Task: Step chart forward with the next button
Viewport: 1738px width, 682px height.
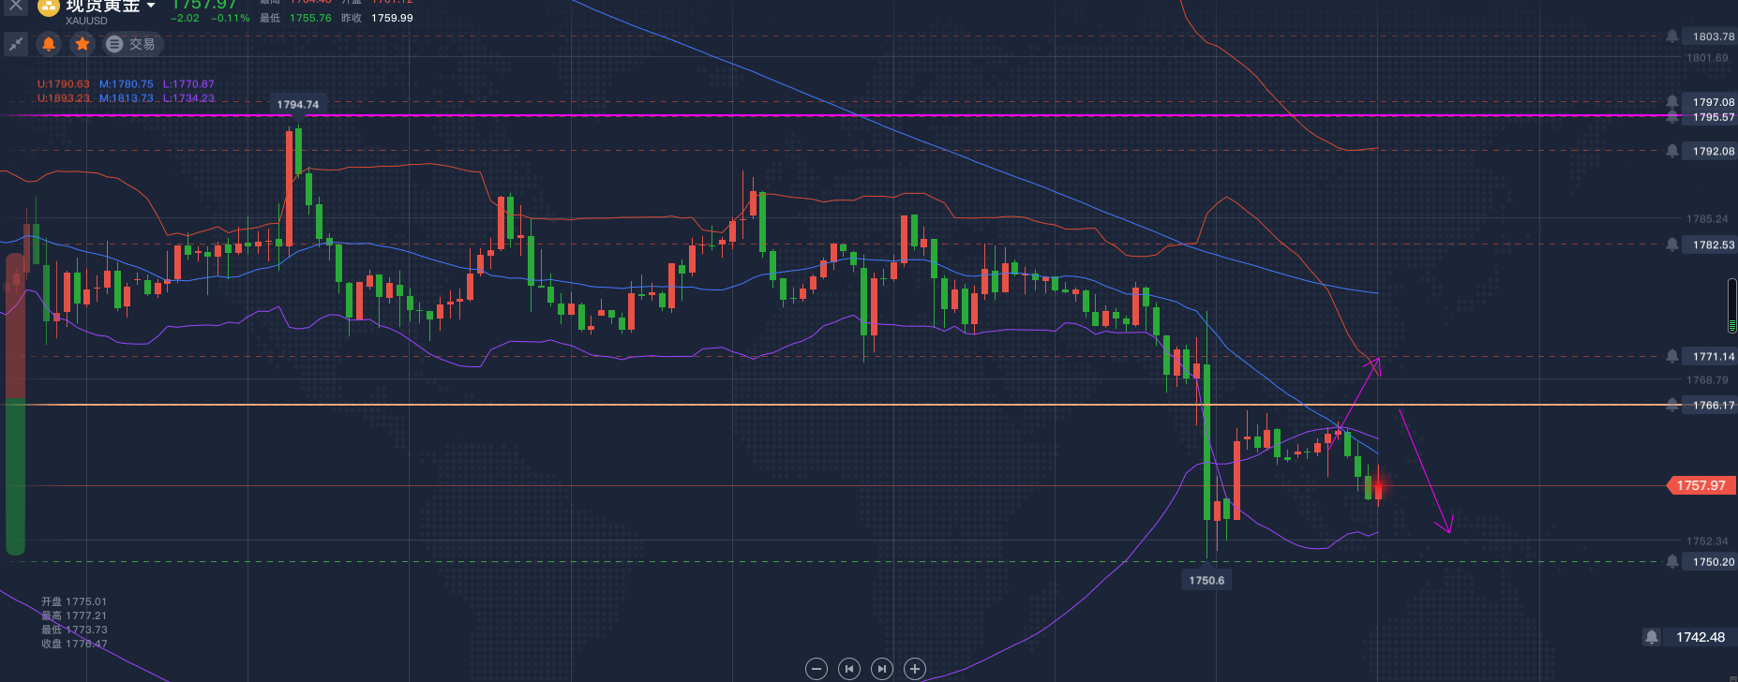Action: coord(882,669)
